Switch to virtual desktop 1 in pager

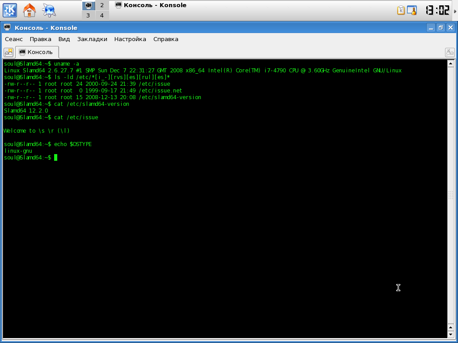point(88,5)
